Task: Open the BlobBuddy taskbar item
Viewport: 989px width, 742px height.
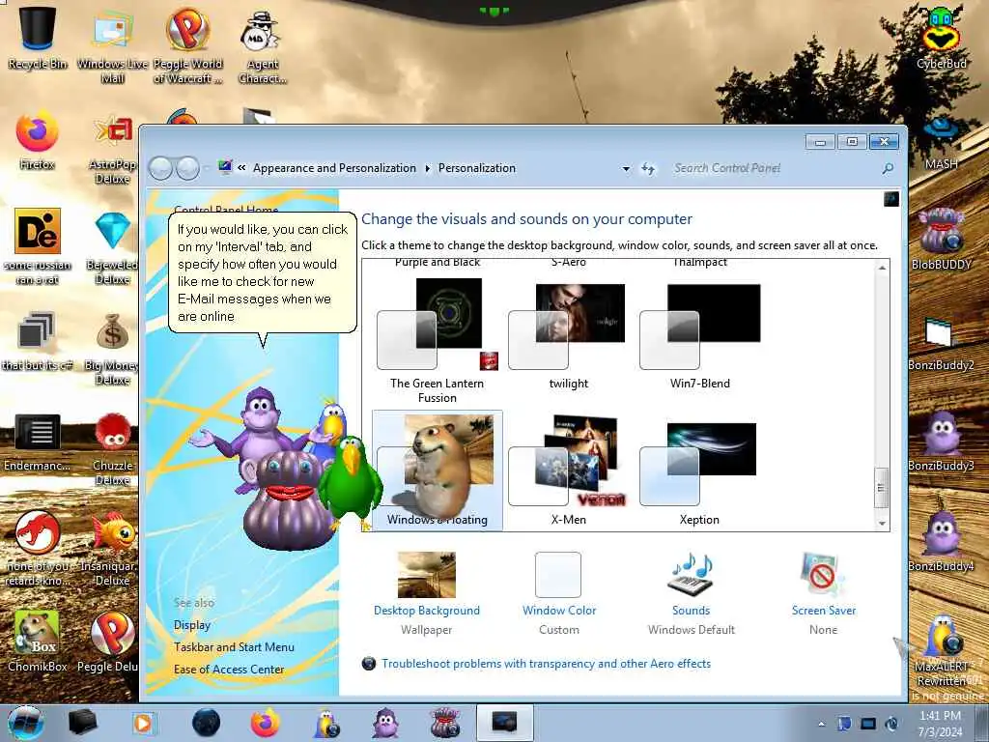Action: (x=444, y=723)
